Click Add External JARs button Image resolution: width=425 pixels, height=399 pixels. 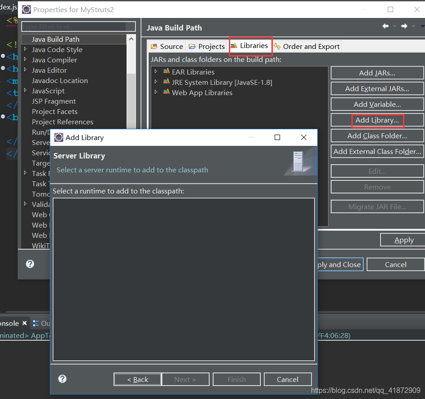point(377,88)
